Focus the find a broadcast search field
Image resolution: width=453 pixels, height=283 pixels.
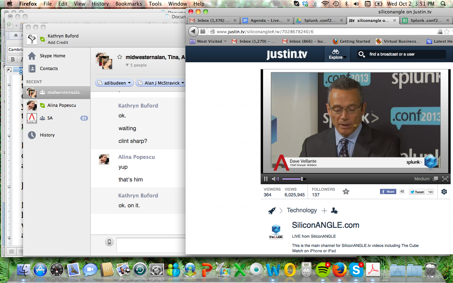pyautogui.click(x=402, y=54)
